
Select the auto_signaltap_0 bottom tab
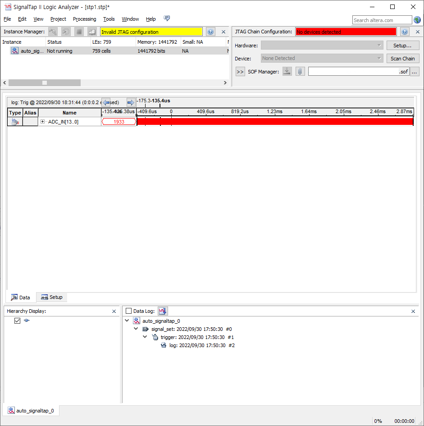point(31,411)
